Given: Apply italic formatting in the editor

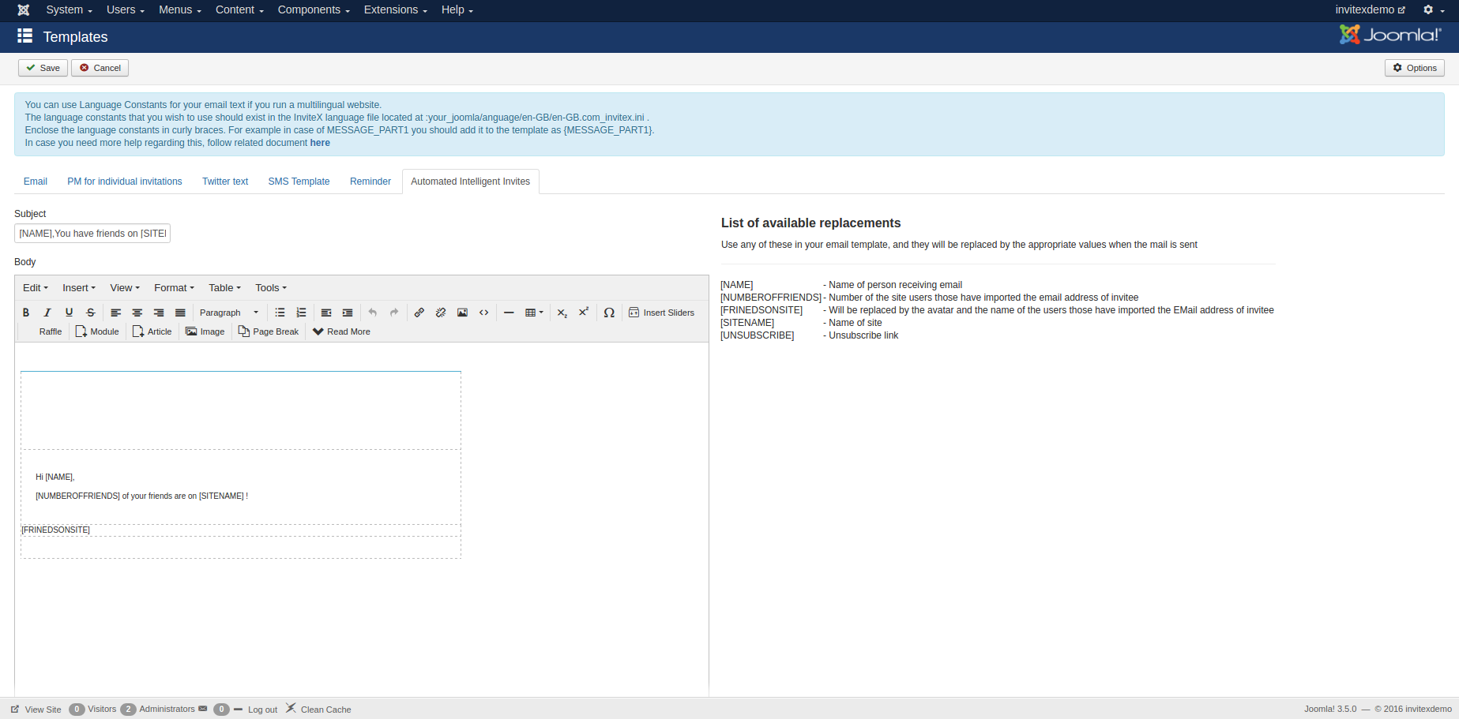Looking at the screenshot, I should [47, 313].
